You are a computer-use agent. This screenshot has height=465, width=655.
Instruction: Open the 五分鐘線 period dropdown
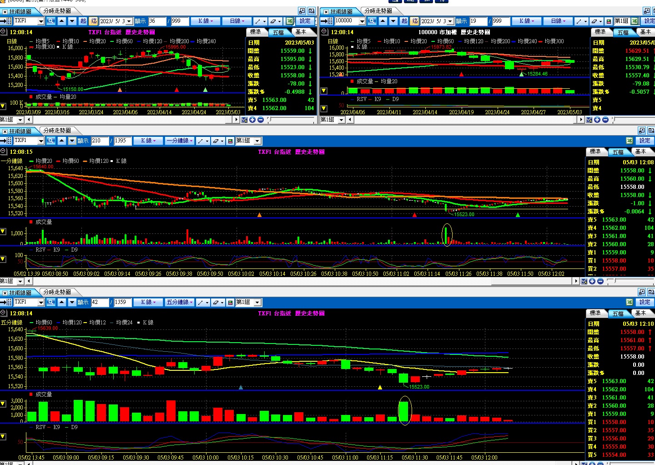(180, 302)
